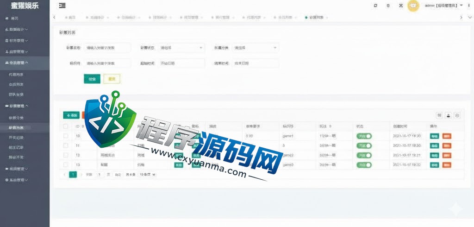Open the tab list down-arrow at far right
474x227 pixels.
469,18
